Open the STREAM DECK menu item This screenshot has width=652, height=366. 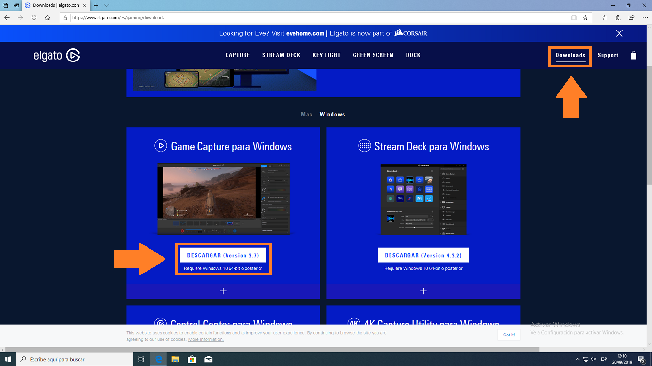[x=281, y=55]
